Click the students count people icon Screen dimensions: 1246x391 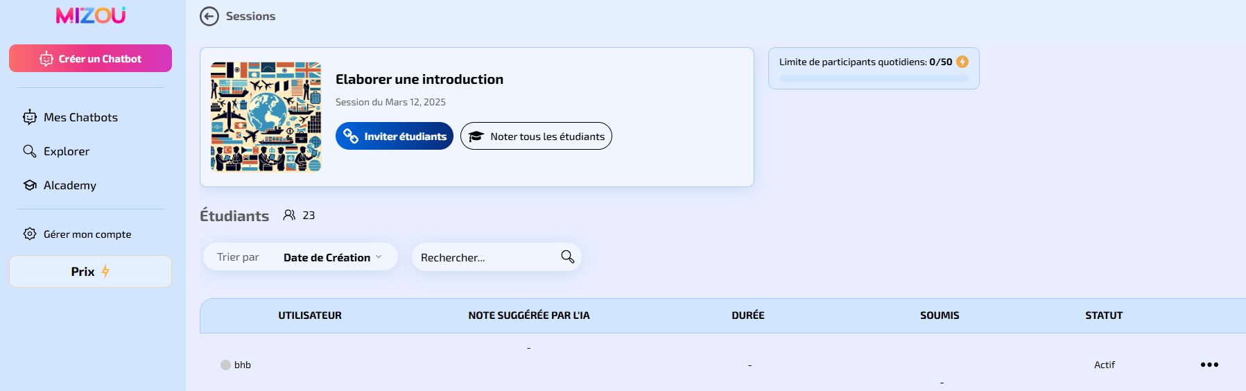[289, 215]
